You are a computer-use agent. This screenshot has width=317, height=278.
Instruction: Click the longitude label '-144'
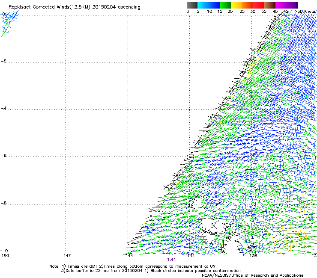[x=128, y=256]
